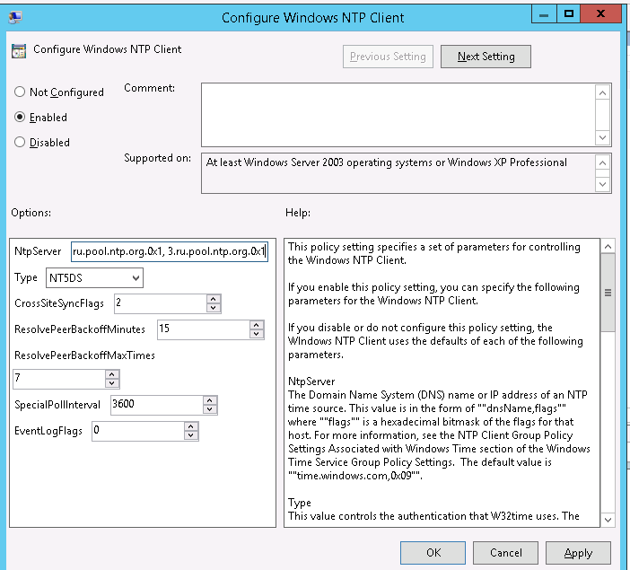Screen dimensions: 630x570
Task: Click the Help pane scroll up arrow
Action: click(608, 247)
